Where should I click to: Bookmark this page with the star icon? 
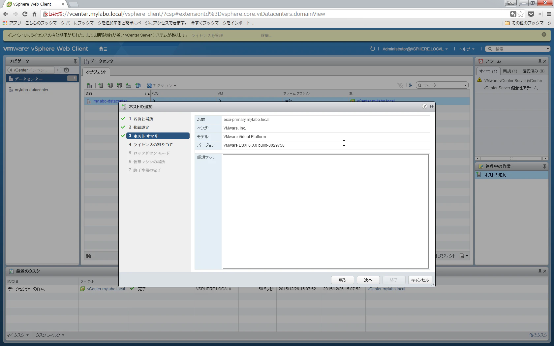coord(521,14)
